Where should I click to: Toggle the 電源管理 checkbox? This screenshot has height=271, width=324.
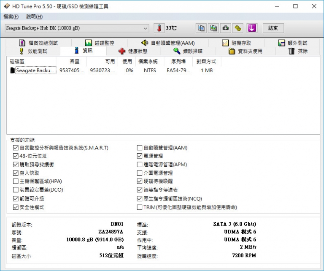(140, 156)
